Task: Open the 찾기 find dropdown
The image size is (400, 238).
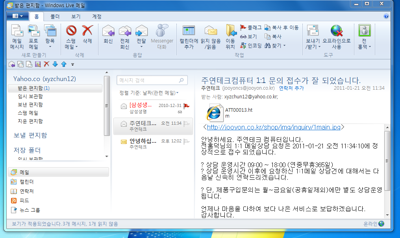Action: (275, 46)
